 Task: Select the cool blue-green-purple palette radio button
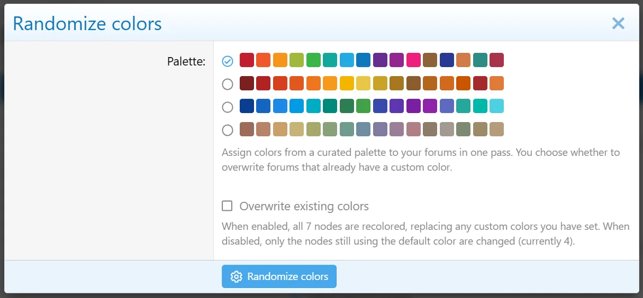pos(228,107)
